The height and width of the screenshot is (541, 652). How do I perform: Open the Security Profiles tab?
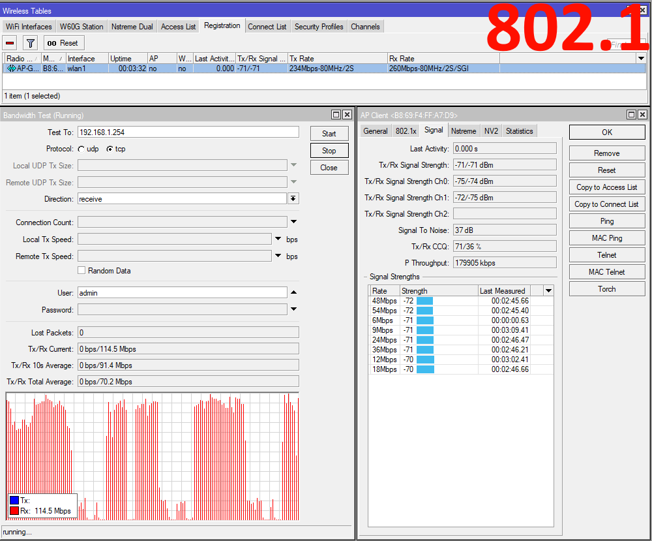319,27
